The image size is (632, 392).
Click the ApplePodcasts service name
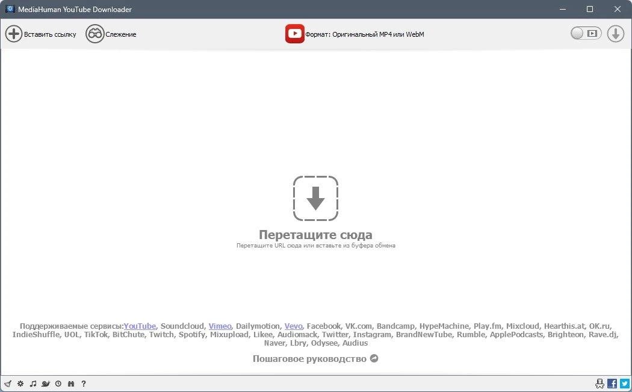click(x=516, y=334)
